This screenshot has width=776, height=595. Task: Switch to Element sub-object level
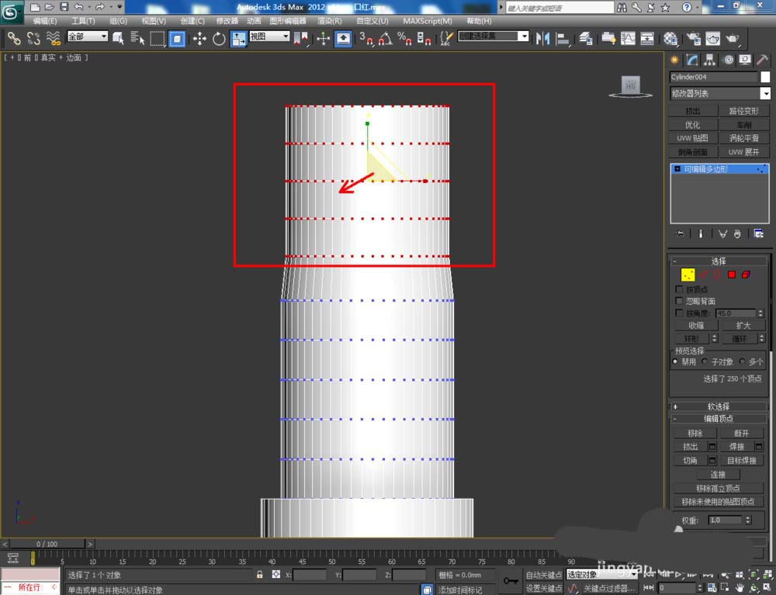point(746,275)
